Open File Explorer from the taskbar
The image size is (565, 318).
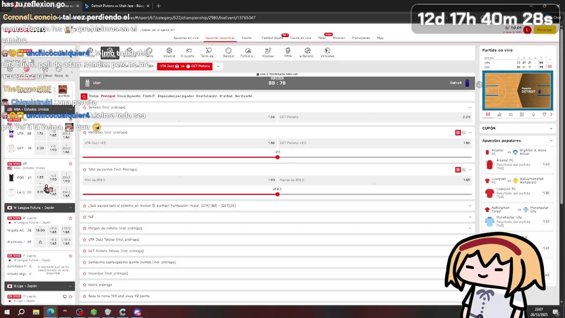(x=36, y=312)
